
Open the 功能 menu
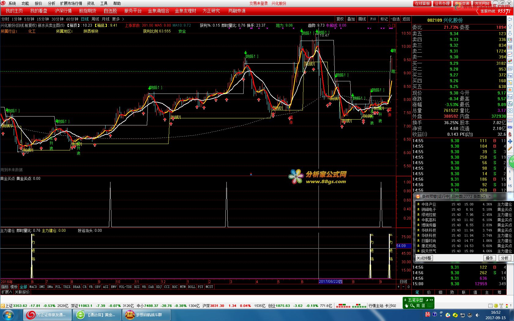pyautogui.click(x=25, y=3)
